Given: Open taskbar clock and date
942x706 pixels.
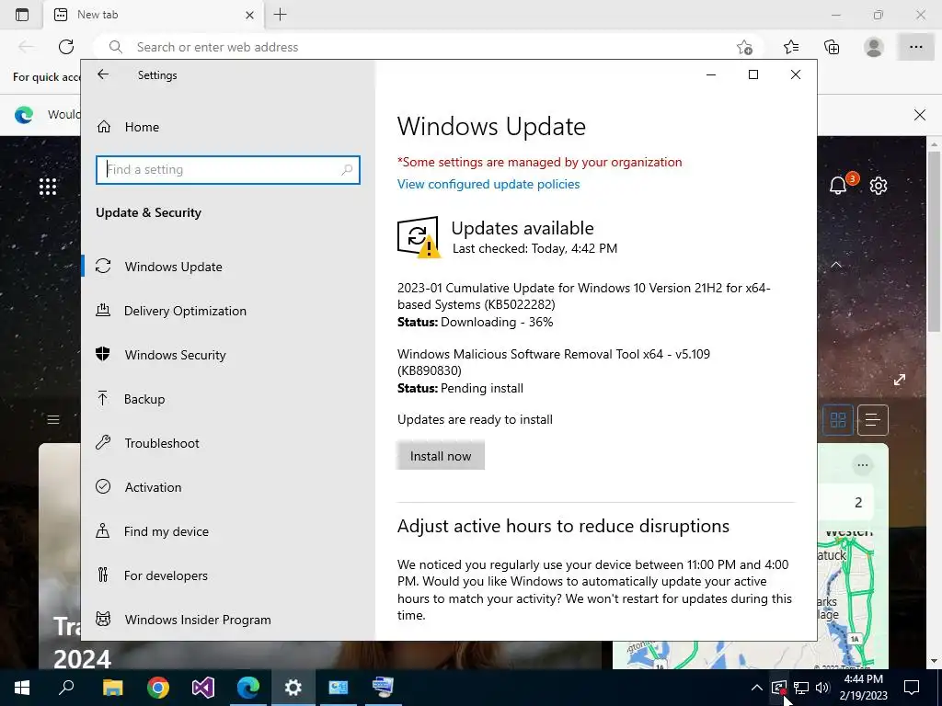Looking at the screenshot, I should pyautogui.click(x=863, y=688).
